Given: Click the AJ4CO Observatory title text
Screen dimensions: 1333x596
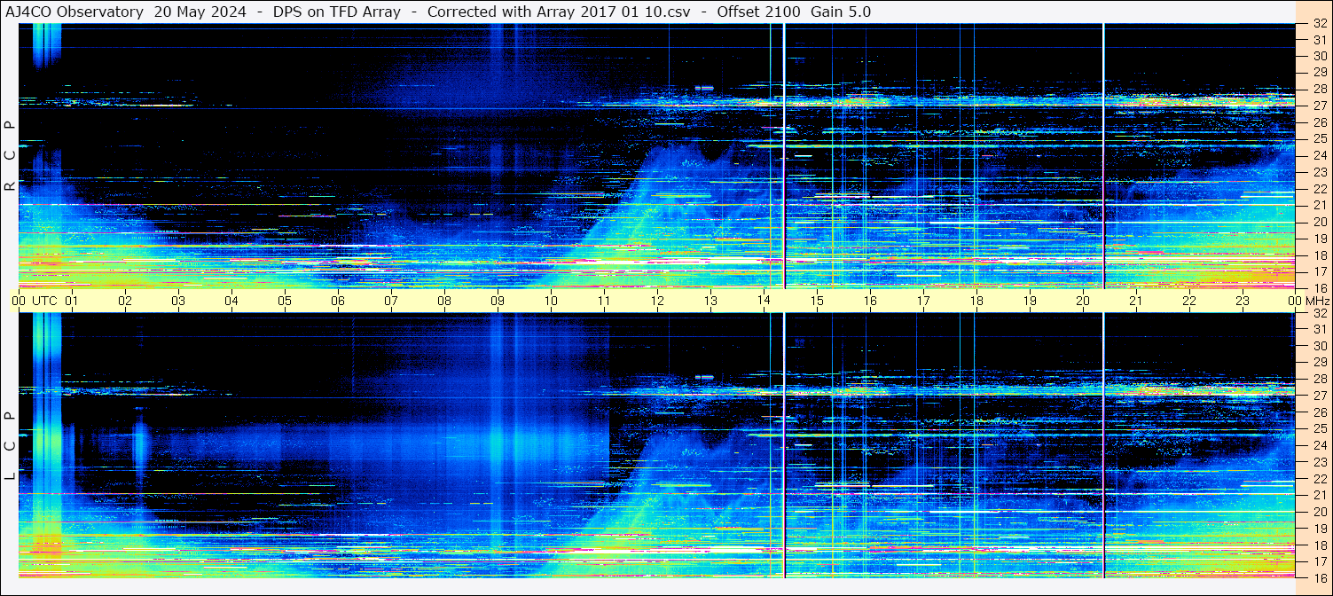Looking at the screenshot, I should 75,12.
